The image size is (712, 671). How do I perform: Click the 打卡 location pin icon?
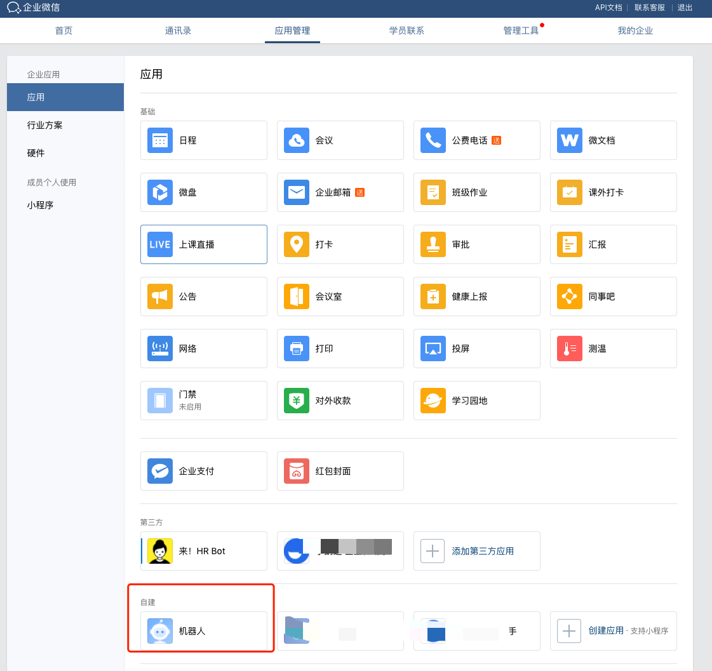coord(297,244)
